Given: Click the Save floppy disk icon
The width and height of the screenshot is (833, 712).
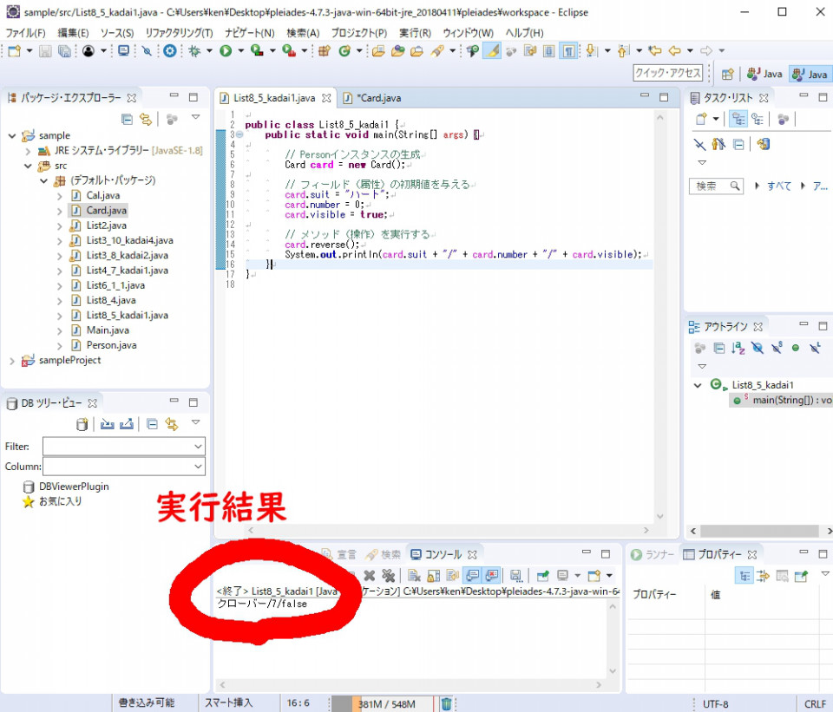Looking at the screenshot, I should click(45, 51).
